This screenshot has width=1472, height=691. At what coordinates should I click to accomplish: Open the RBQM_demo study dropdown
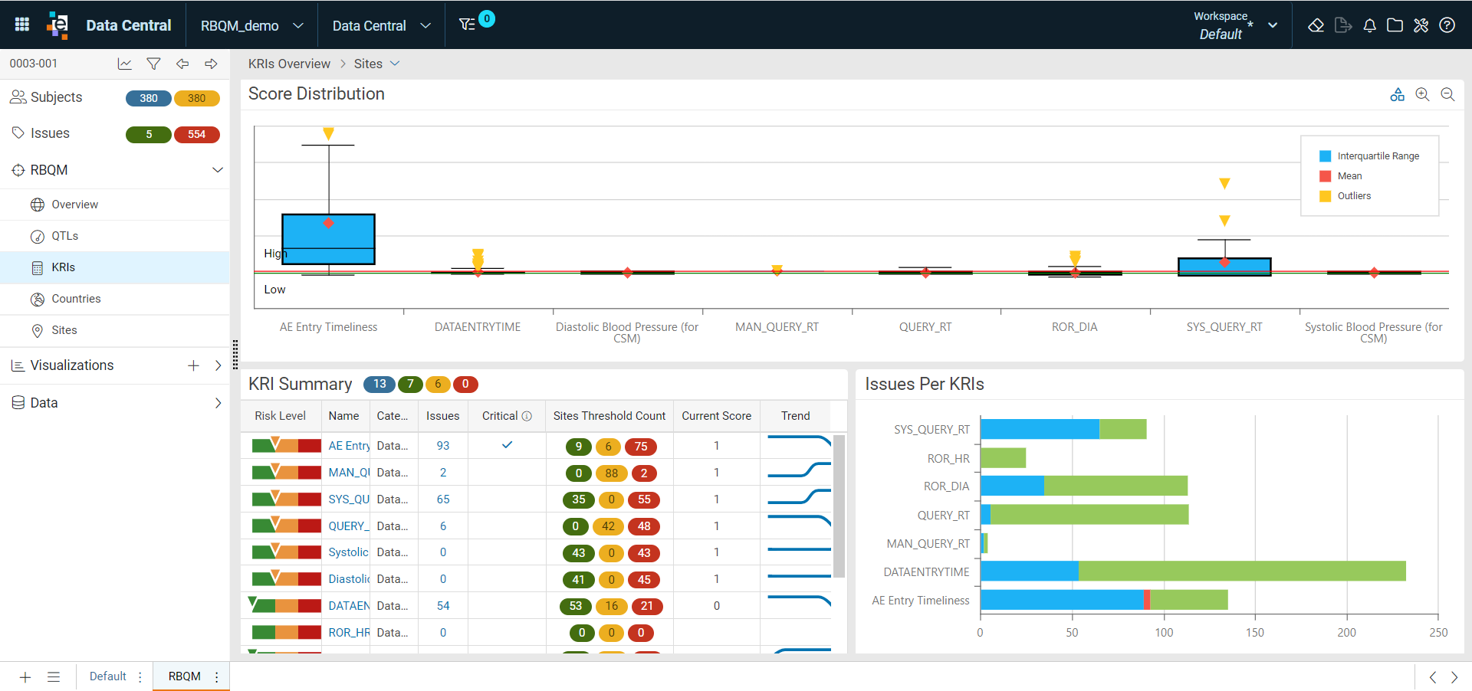(252, 25)
